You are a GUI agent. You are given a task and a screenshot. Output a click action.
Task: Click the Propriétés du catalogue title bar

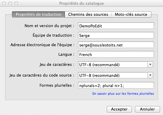[x=81, y=3]
